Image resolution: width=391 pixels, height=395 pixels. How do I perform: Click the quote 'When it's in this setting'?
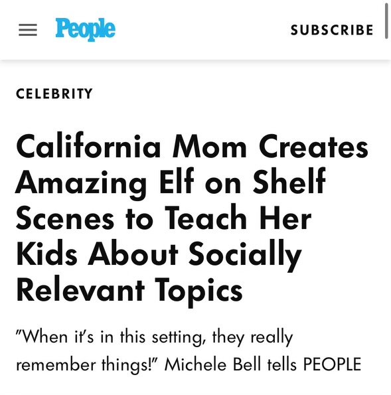111,337
